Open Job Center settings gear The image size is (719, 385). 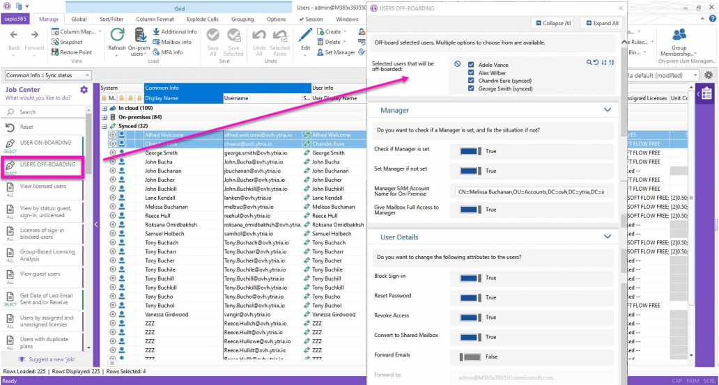(x=84, y=90)
